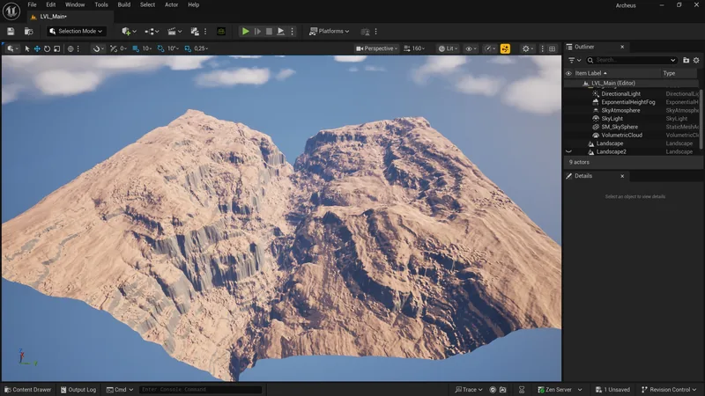Click the Eject from player icon
Image resolution: width=705 pixels, height=396 pixels.
click(x=280, y=32)
